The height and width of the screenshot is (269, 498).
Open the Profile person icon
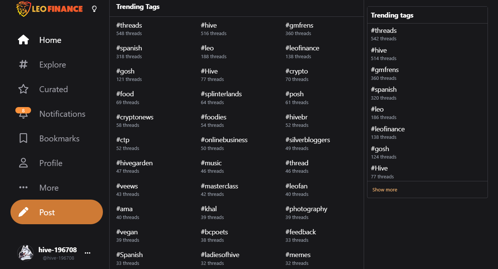pyautogui.click(x=23, y=163)
